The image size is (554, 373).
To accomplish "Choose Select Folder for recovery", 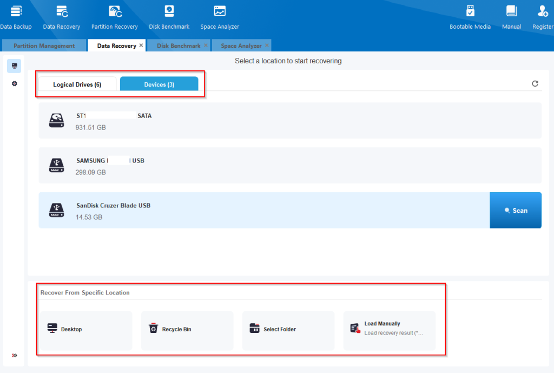I will pyautogui.click(x=288, y=331).
